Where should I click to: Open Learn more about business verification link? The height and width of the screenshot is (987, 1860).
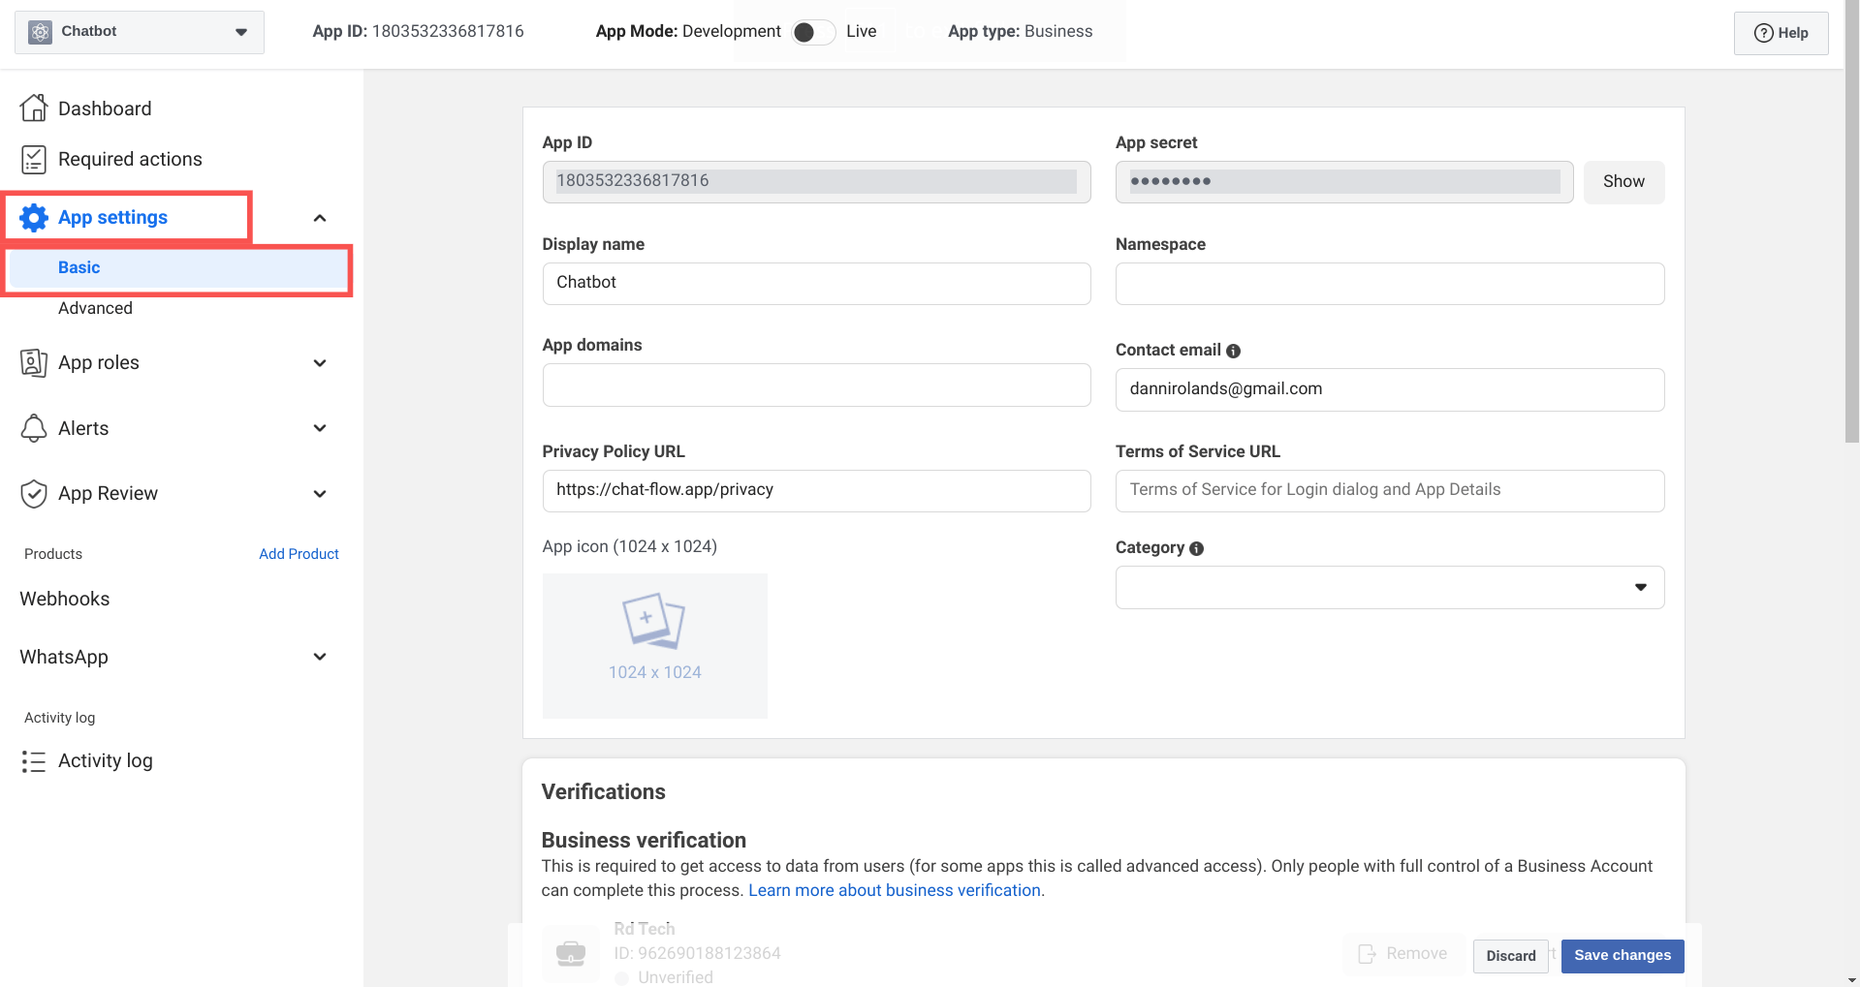(x=894, y=890)
